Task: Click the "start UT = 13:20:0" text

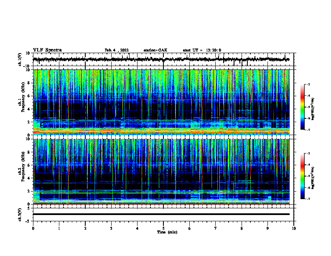Action: click(202, 50)
